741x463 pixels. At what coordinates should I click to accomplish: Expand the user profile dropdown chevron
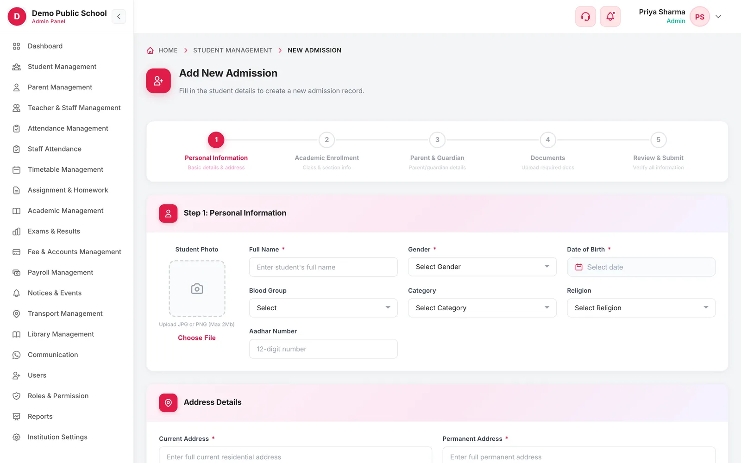coord(718,17)
